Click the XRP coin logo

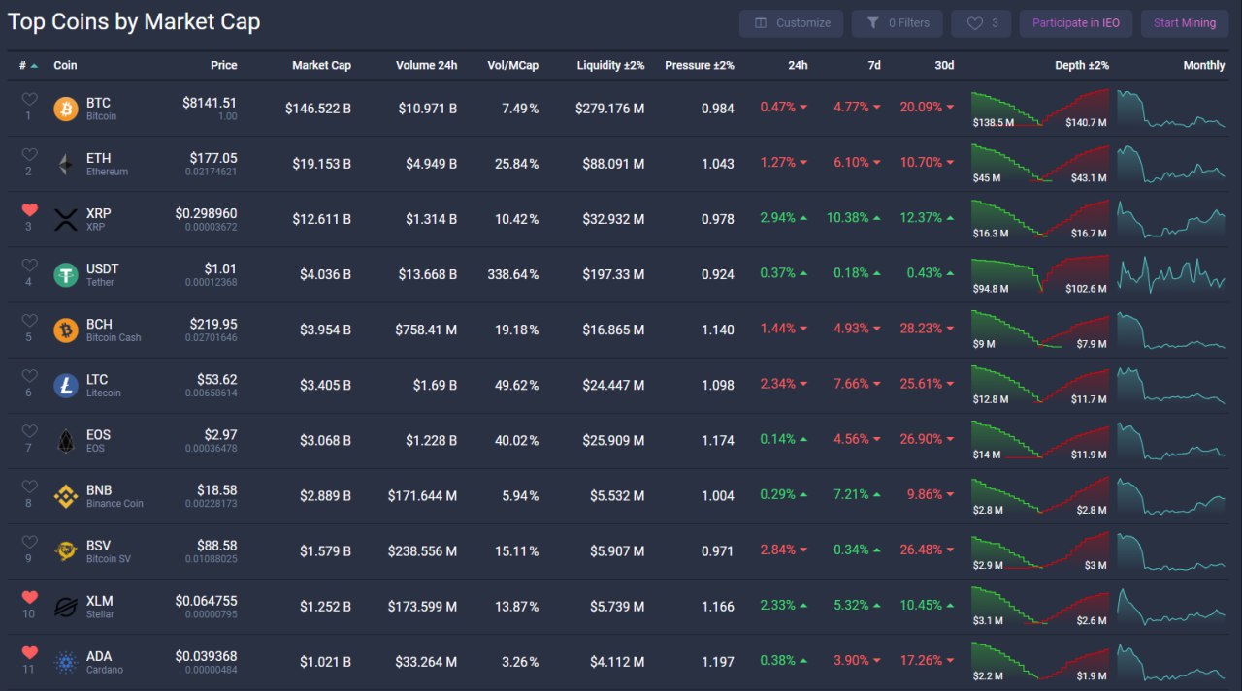point(66,219)
